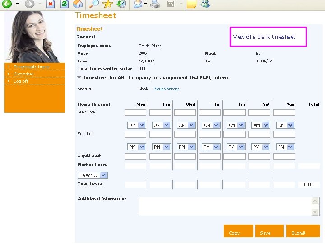Click Friday End time field
This screenshot has height=244, width=325.
(234, 134)
